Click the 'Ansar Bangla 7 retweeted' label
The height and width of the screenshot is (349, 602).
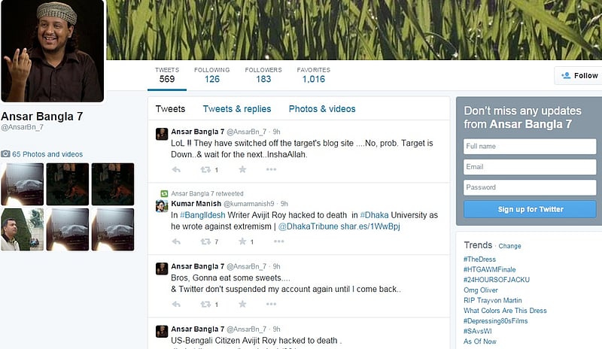208,193
